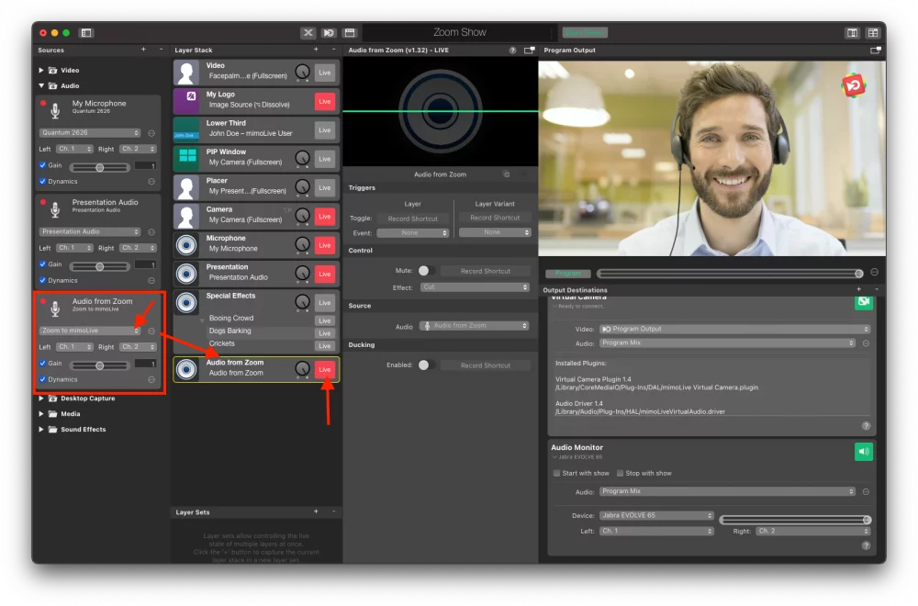918x606 pixels.
Task: Click the PIP Window layer icon
Action: (186, 158)
